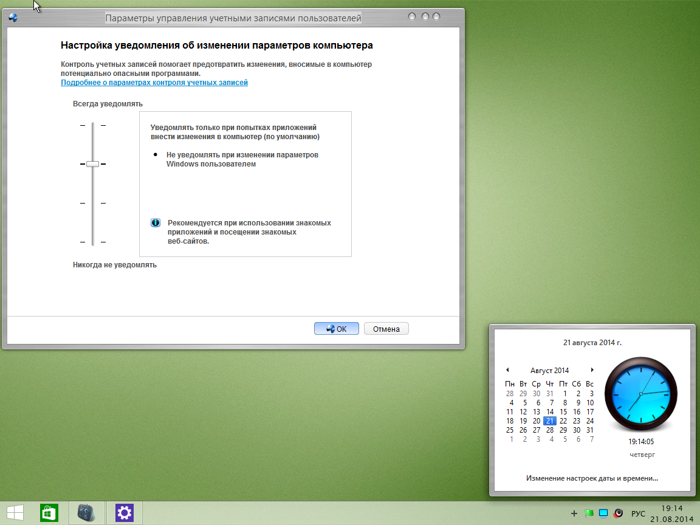The image size is (700, 525).
Task: Open the green flag Action Center icon
Action: tap(588, 513)
